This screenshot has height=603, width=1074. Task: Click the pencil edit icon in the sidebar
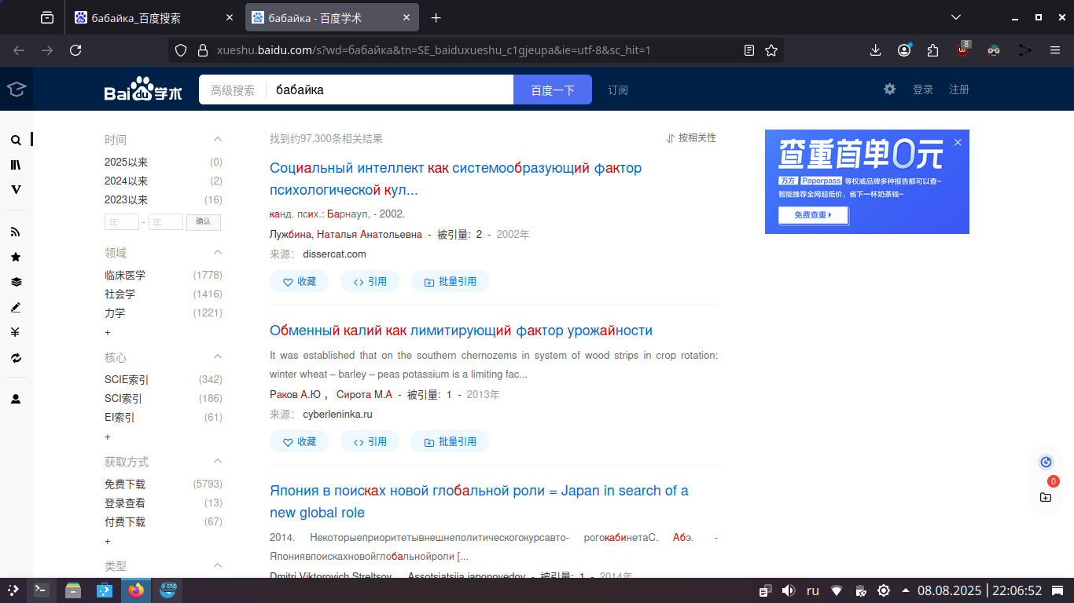click(x=16, y=307)
